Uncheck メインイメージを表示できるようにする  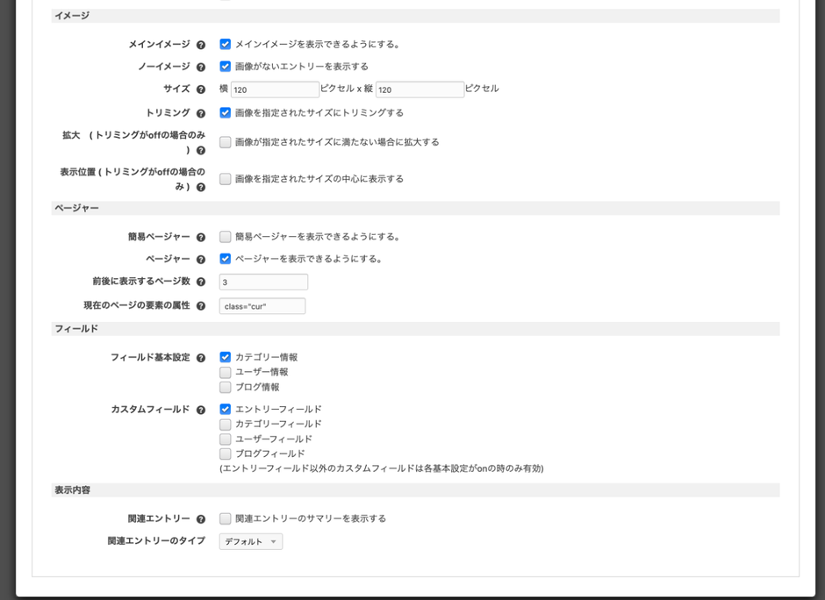coord(225,44)
